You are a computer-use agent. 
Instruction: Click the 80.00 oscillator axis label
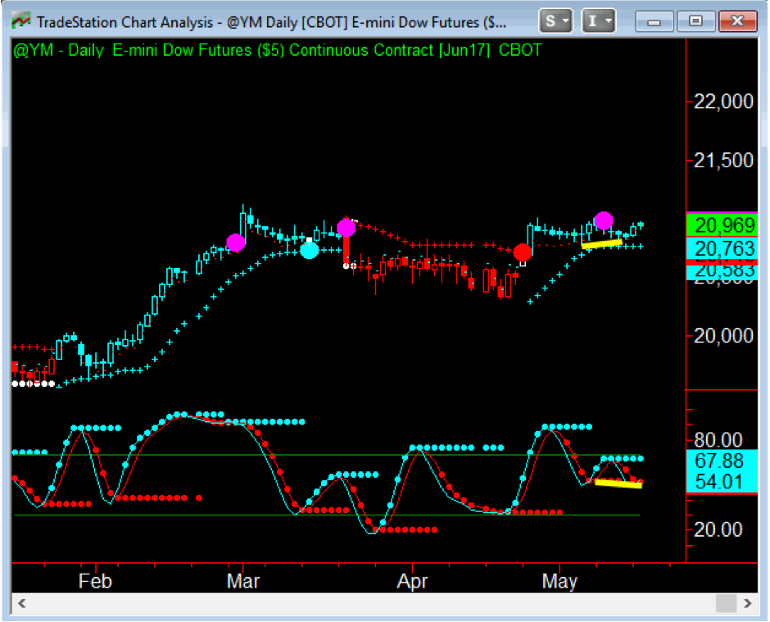click(718, 440)
